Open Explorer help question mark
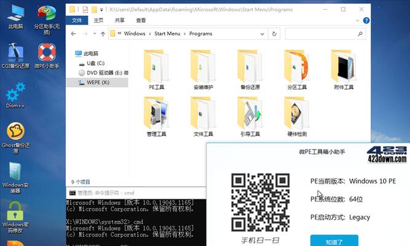 366,20
